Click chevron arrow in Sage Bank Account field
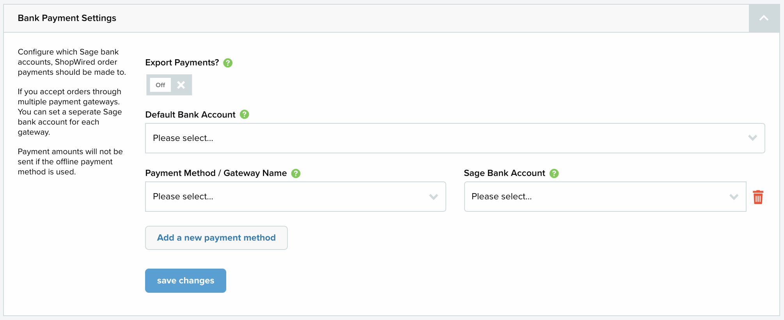This screenshot has width=784, height=320. 734,197
